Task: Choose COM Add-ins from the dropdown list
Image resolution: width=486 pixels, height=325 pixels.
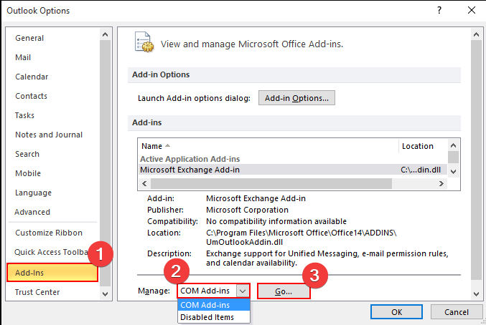Action: point(214,305)
